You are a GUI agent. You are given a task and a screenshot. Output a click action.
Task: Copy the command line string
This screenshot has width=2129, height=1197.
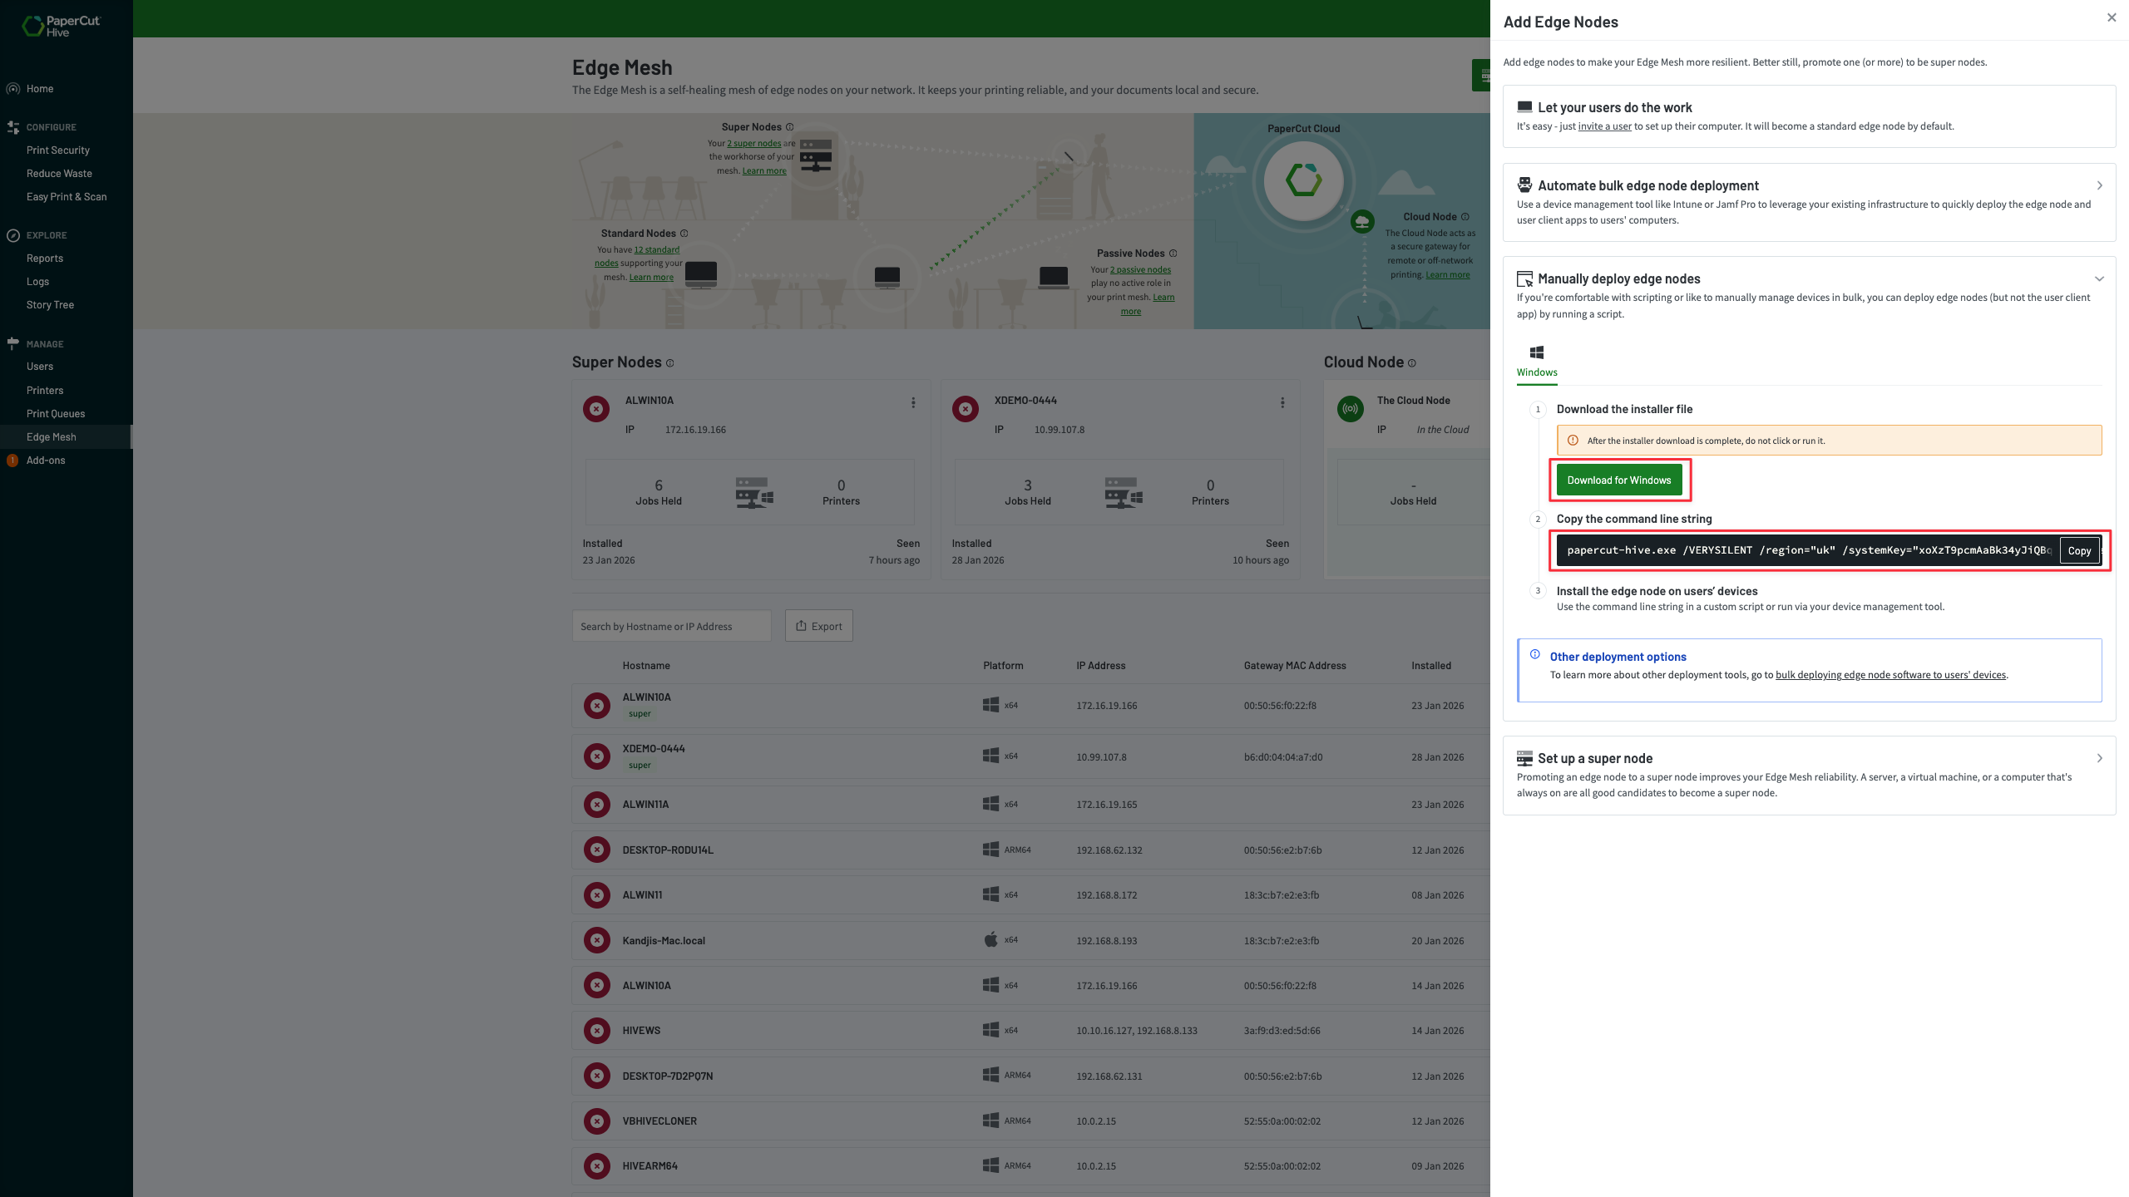point(2078,550)
